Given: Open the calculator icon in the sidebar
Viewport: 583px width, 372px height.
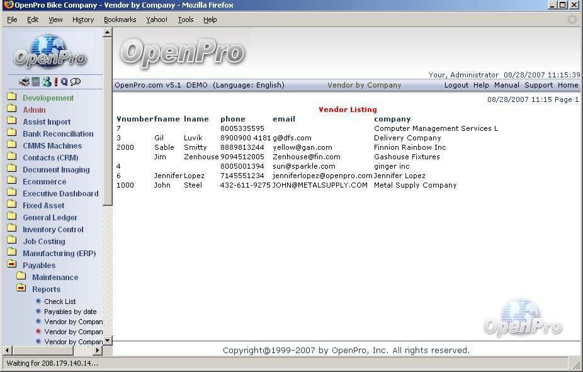Looking at the screenshot, I should [x=36, y=82].
